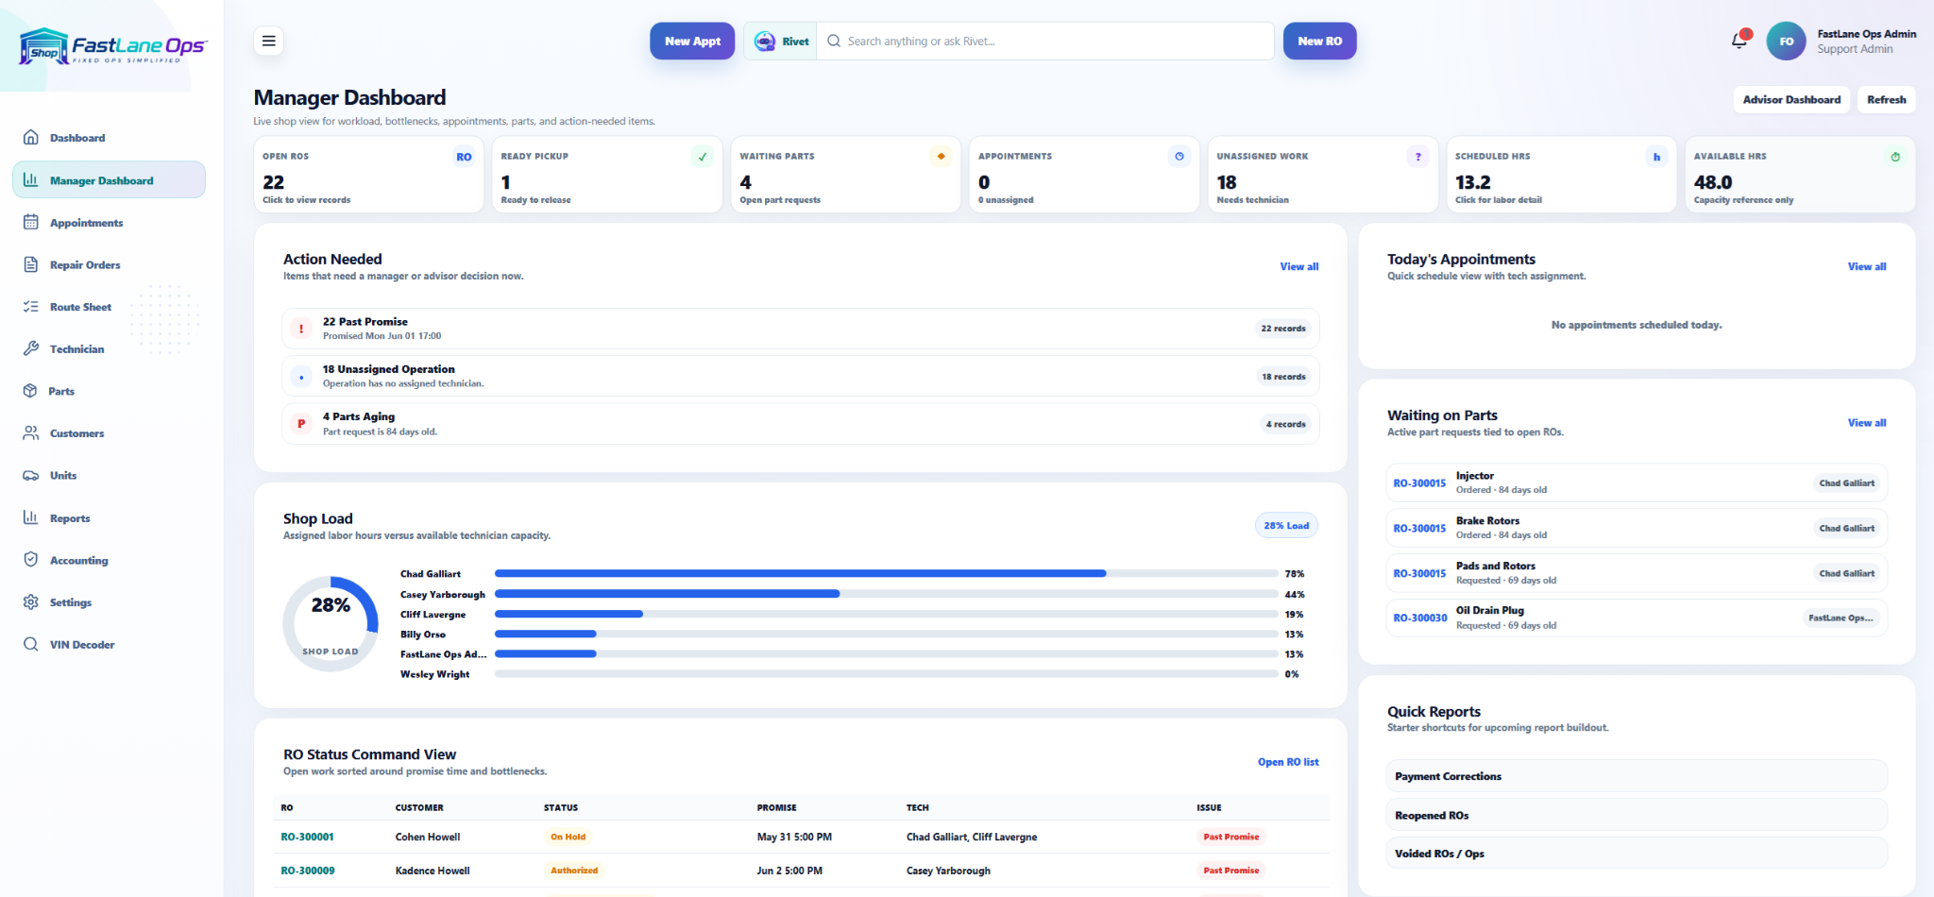
Task: Open the 22 Past Promise row
Action: click(800, 329)
